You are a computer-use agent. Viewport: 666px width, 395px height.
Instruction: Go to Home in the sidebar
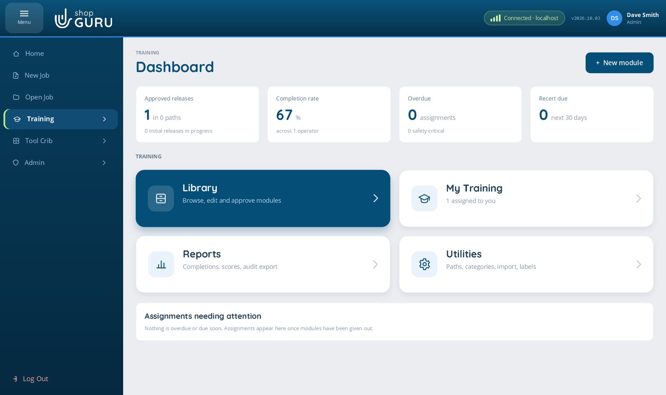pos(61,54)
